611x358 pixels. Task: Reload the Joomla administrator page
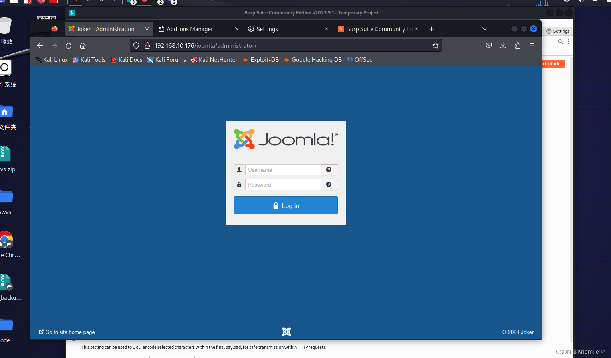tap(69, 46)
